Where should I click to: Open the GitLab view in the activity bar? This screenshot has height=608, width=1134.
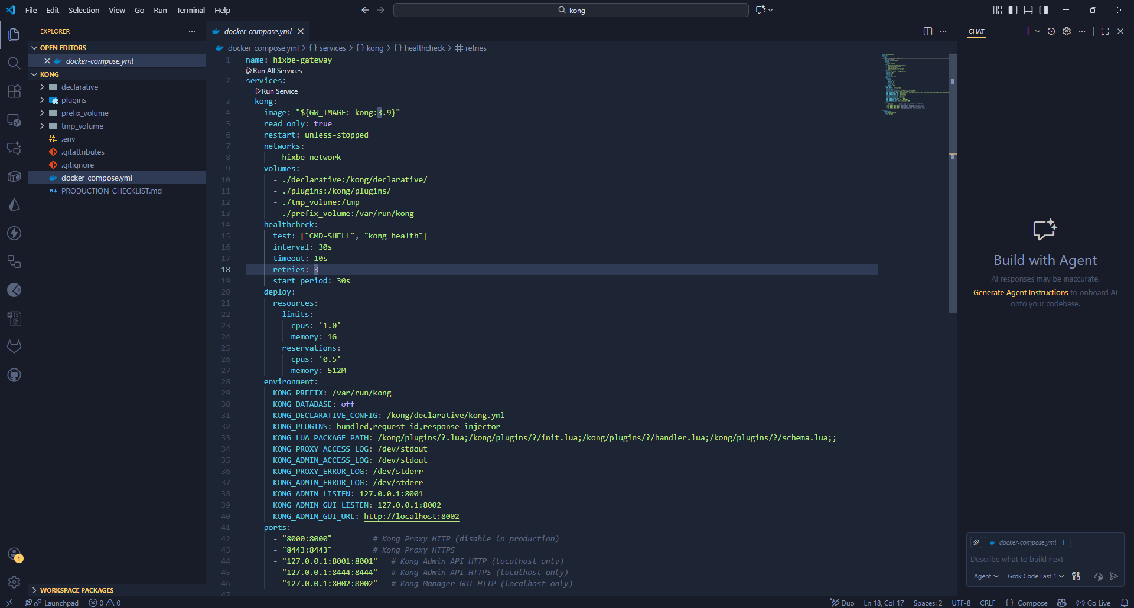14,347
